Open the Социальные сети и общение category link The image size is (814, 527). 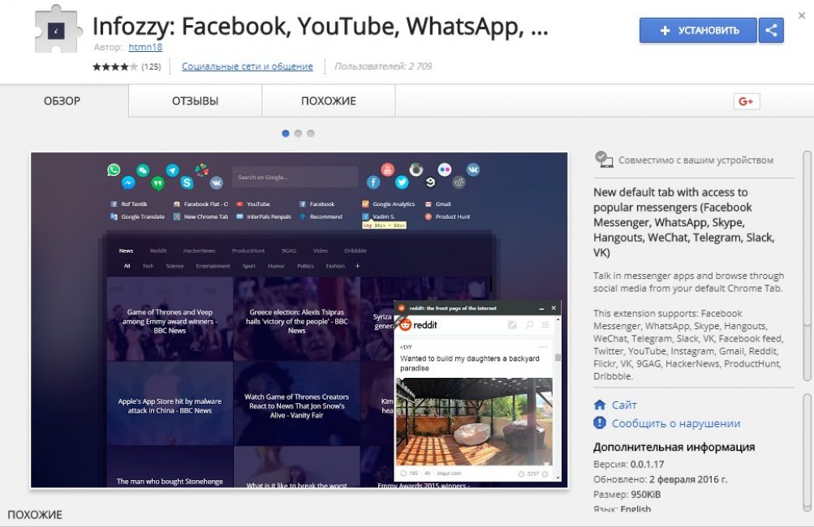point(247,66)
